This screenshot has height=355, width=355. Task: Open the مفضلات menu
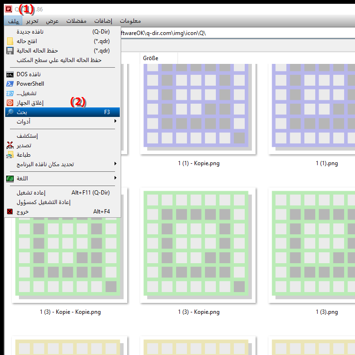click(76, 21)
